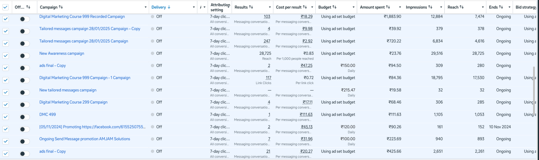Screen dimensions: 539x160
Task: Open the Reach column dropdown arrow
Action: click(x=483, y=7)
